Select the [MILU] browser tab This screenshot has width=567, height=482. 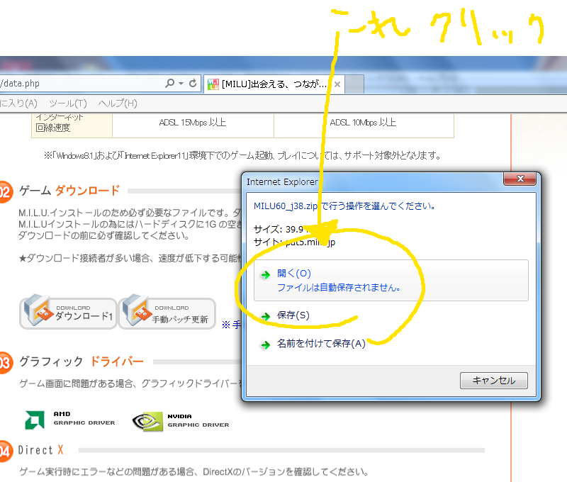274,84
